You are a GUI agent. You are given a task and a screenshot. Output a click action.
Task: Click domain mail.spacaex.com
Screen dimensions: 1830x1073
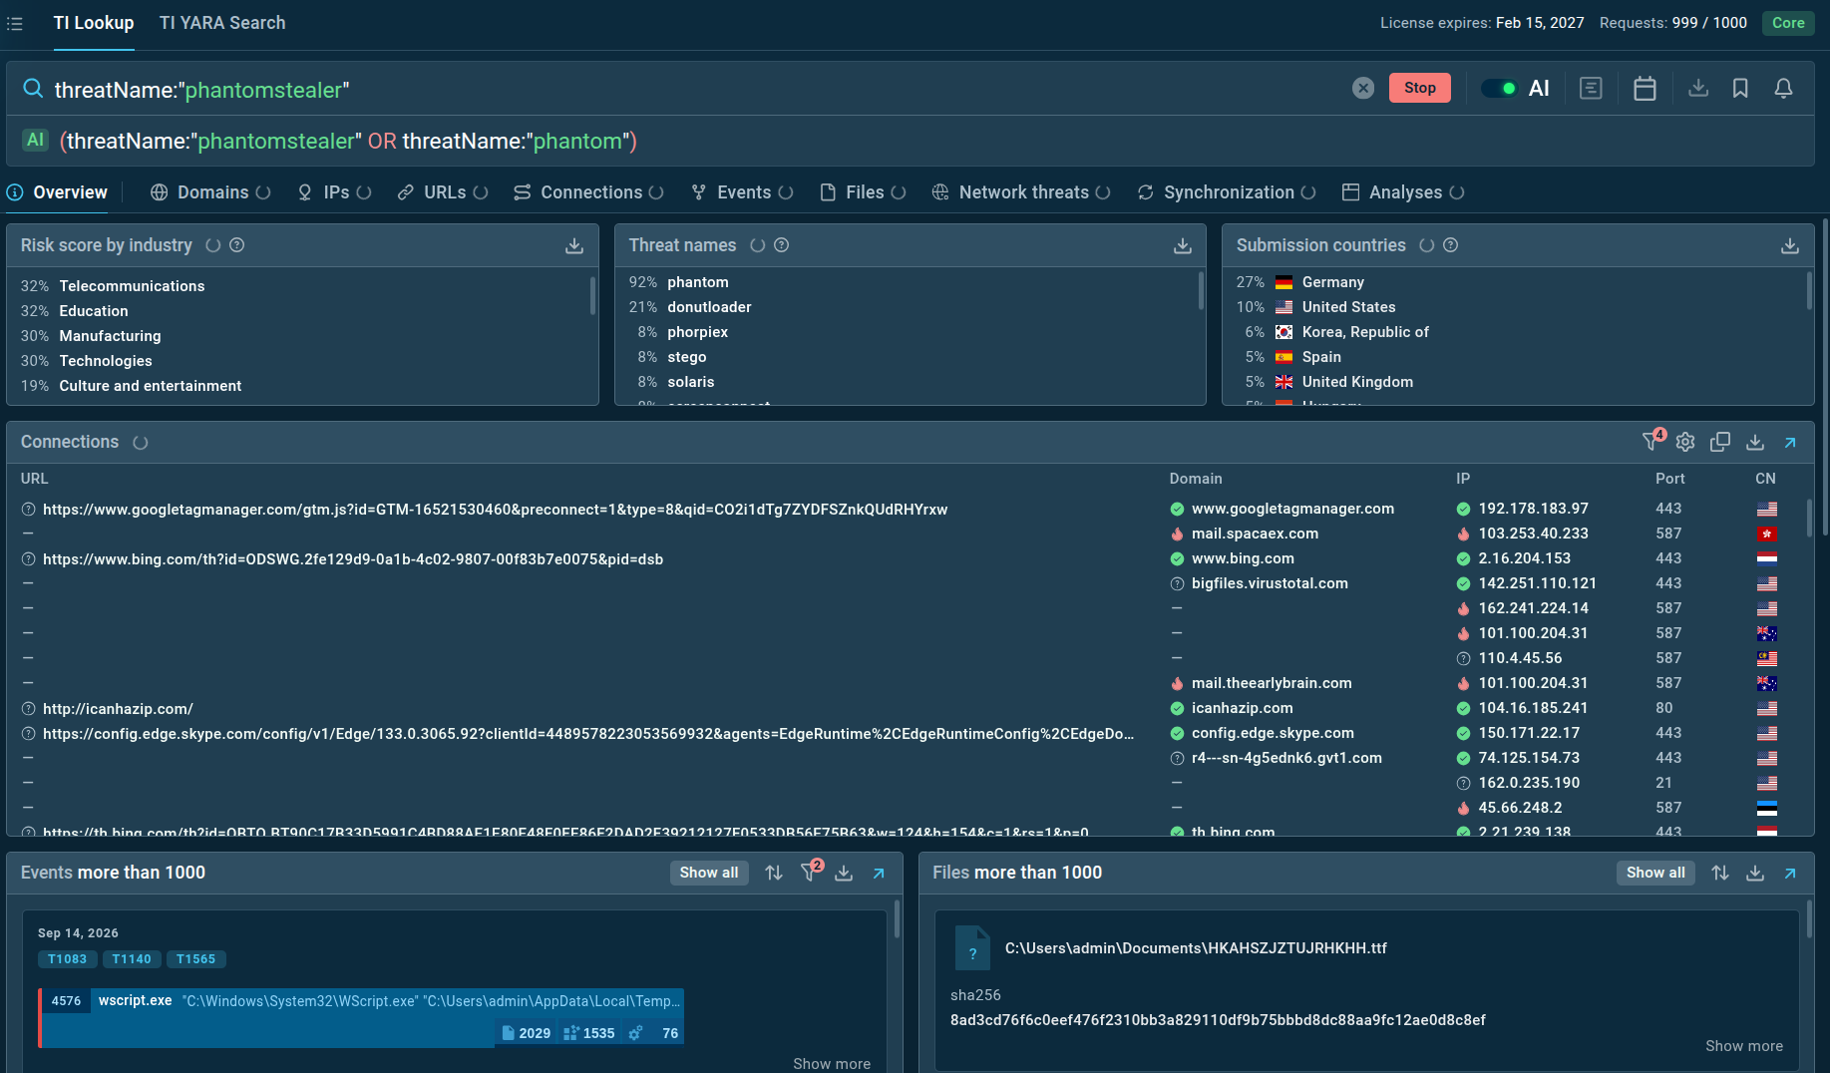[1255, 534]
